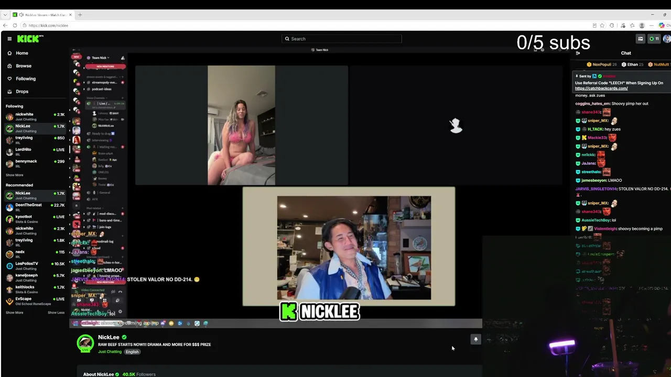Click the NickLee channel avatar below the video

point(85,343)
